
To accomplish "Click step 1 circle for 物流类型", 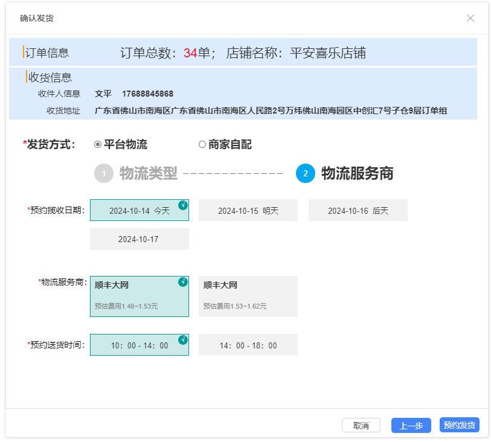I will click(x=104, y=174).
